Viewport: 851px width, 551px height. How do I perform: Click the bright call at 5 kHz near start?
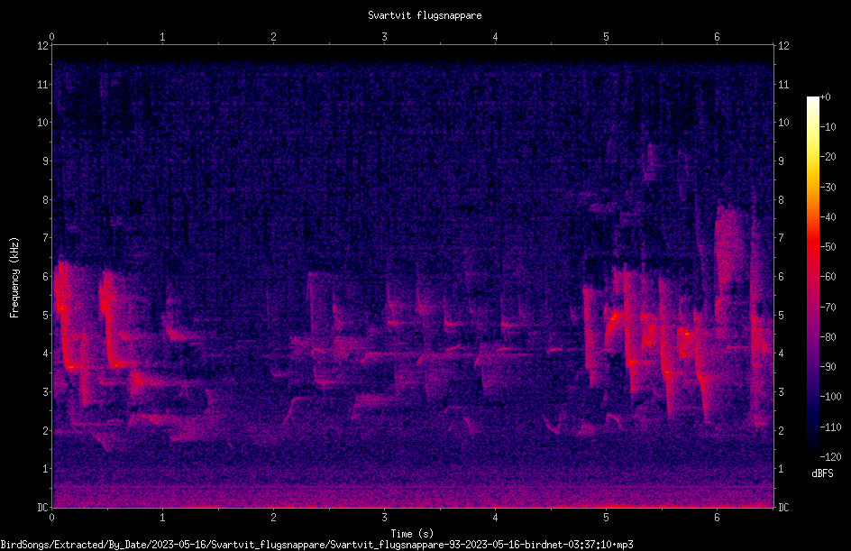click(62, 308)
